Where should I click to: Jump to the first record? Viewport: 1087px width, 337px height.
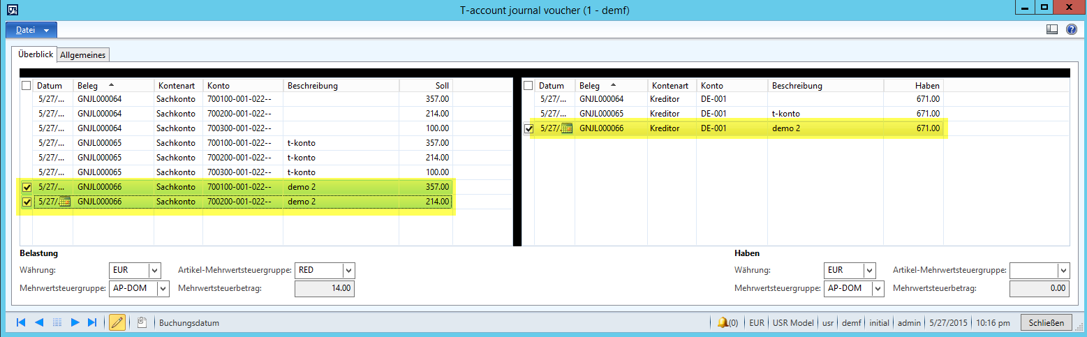(x=20, y=322)
